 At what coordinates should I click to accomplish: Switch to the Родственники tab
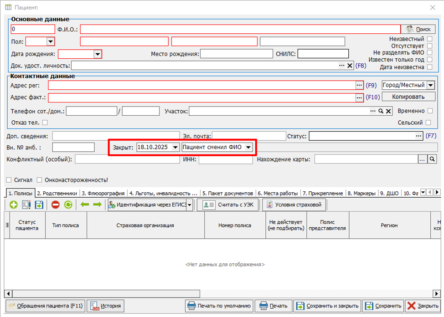point(57,193)
